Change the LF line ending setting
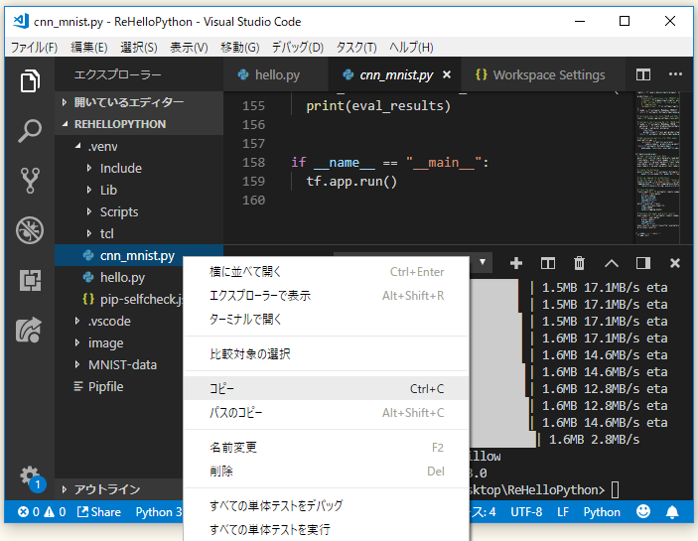This screenshot has width=698, height=541. (563, 512)
